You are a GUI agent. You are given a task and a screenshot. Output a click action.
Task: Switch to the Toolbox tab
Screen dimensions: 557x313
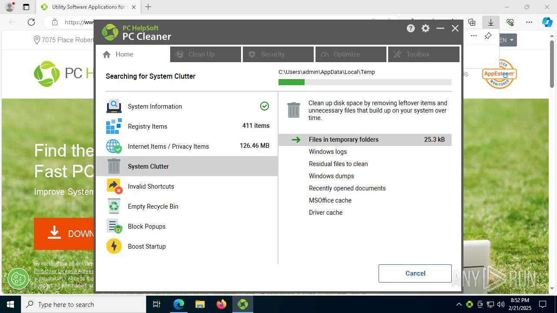[x=423, y=54]
